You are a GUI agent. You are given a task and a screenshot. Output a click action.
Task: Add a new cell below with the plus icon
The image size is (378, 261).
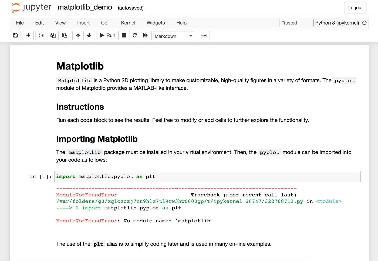point(28,35)
